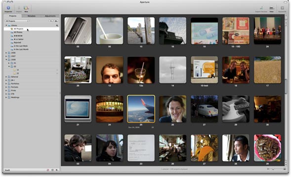
Task: Collapse the Library disclosure triangle
Action: point(6,25)
